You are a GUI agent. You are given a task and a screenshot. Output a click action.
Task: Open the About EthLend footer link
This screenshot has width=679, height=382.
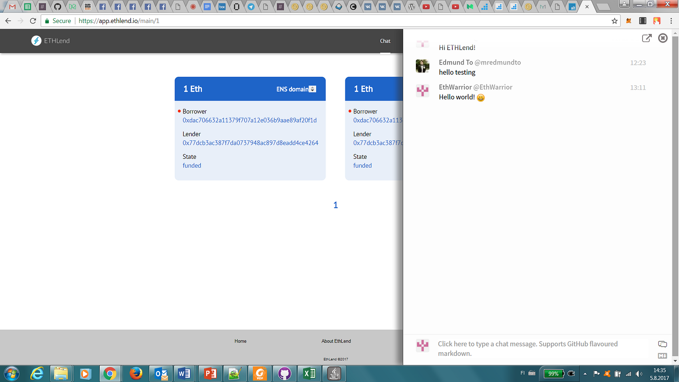(336, 341)
